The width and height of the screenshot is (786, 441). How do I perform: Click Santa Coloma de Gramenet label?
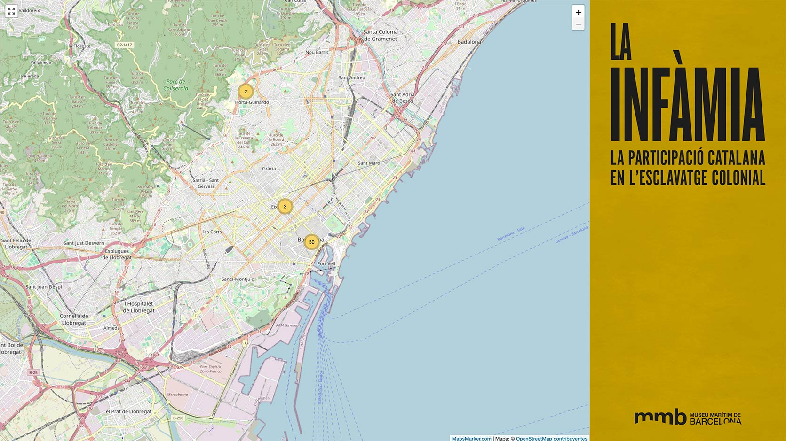tap(381, 35)
